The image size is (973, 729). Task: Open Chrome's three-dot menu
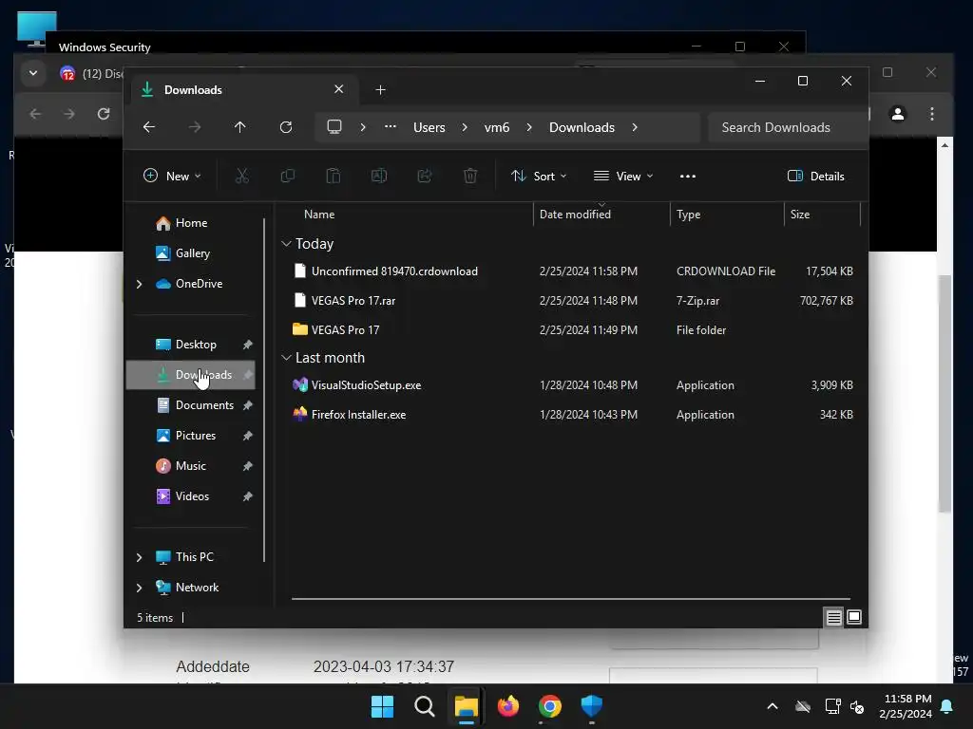click(x=932, y=114)
